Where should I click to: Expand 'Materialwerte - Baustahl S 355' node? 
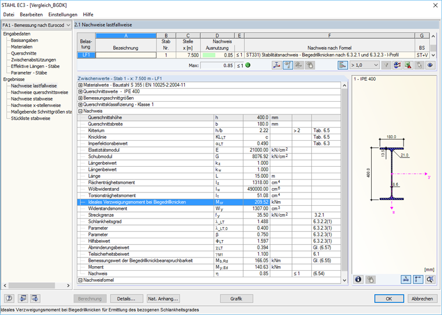pos(80,85)
